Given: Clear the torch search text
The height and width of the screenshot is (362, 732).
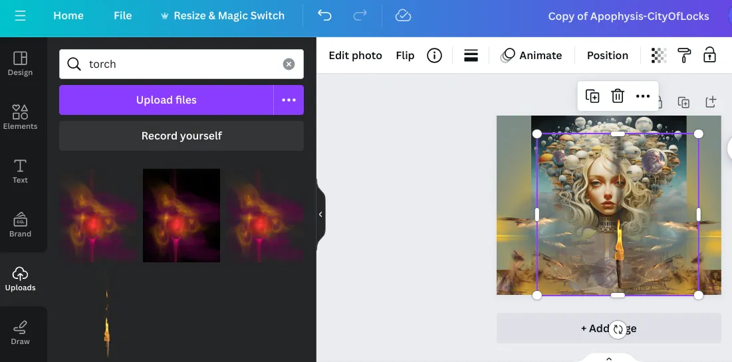Looking at the screenshot, I should [289, 64].
